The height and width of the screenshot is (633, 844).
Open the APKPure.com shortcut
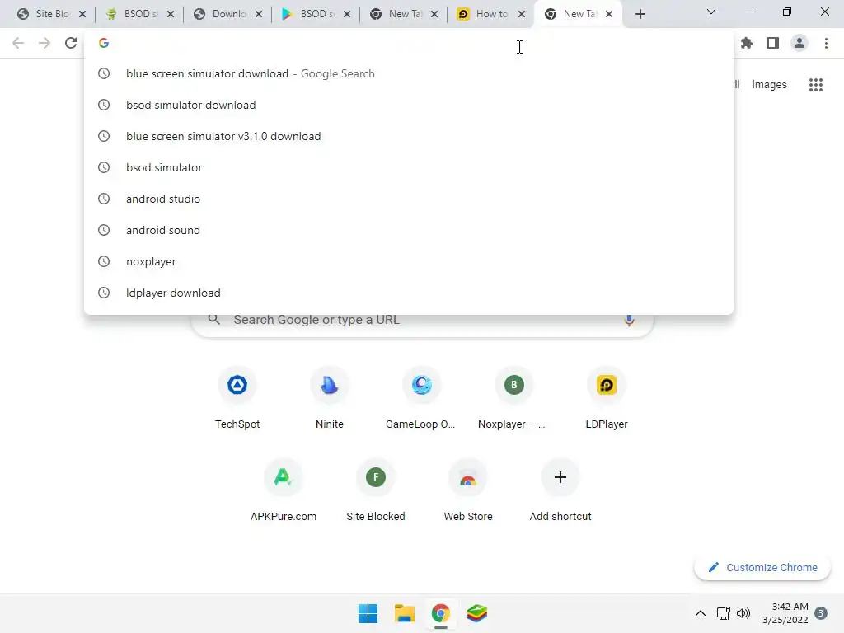[284, 491]
